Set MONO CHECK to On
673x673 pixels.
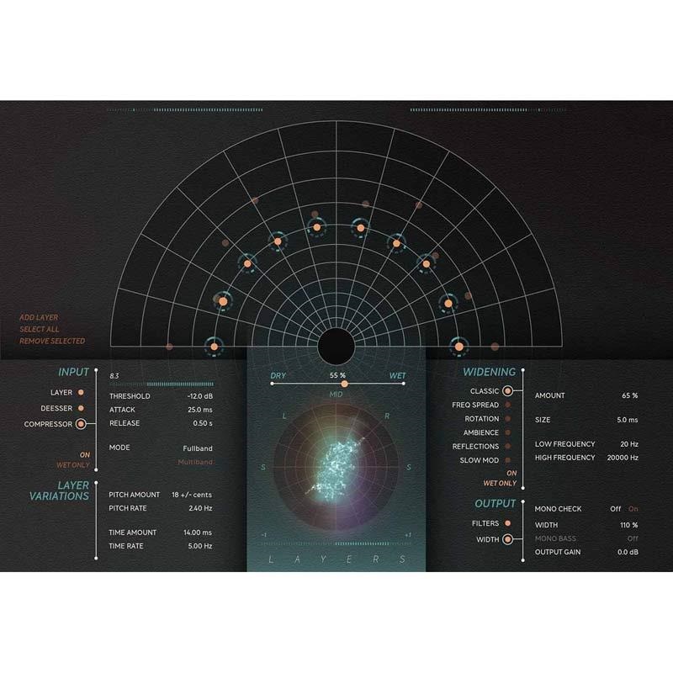point(633,509)
